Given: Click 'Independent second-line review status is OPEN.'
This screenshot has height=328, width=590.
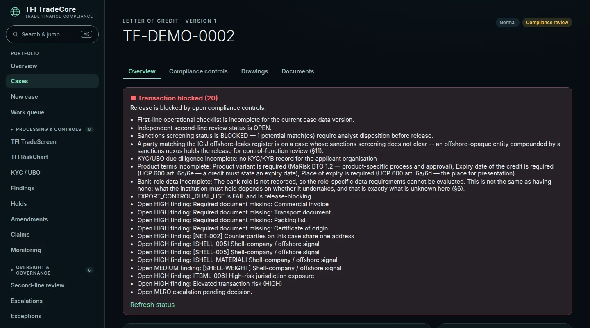Looking at the screenshot, I should 204,128.
